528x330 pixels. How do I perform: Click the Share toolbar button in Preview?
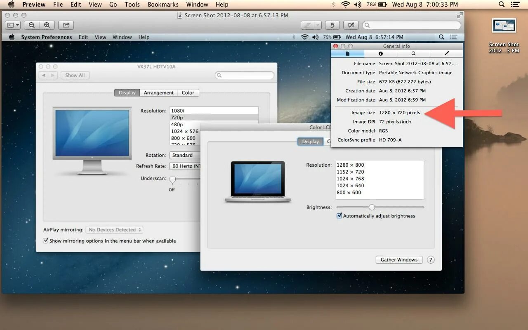tap(66, 25)
